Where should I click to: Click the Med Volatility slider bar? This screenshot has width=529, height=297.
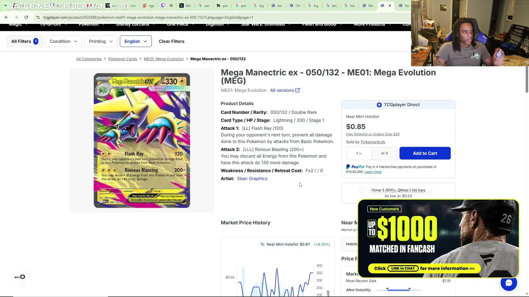tap(398, 290)
